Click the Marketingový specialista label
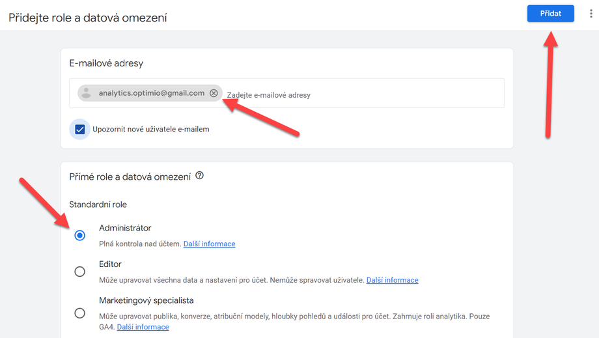599x338 pixels. (146, 301)
